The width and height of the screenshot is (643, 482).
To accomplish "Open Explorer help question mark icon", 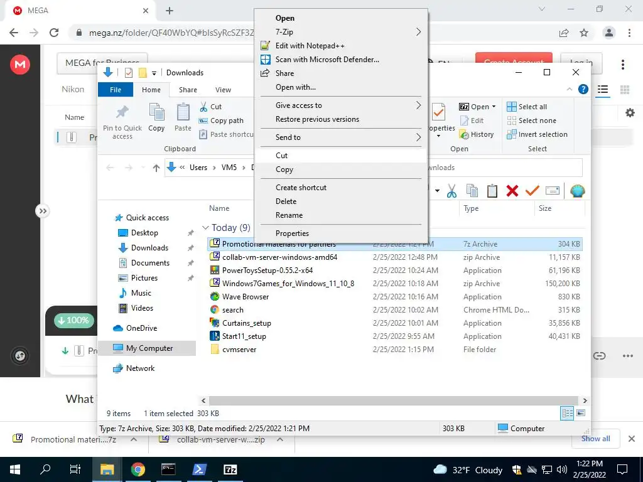I will pos(583,89).
